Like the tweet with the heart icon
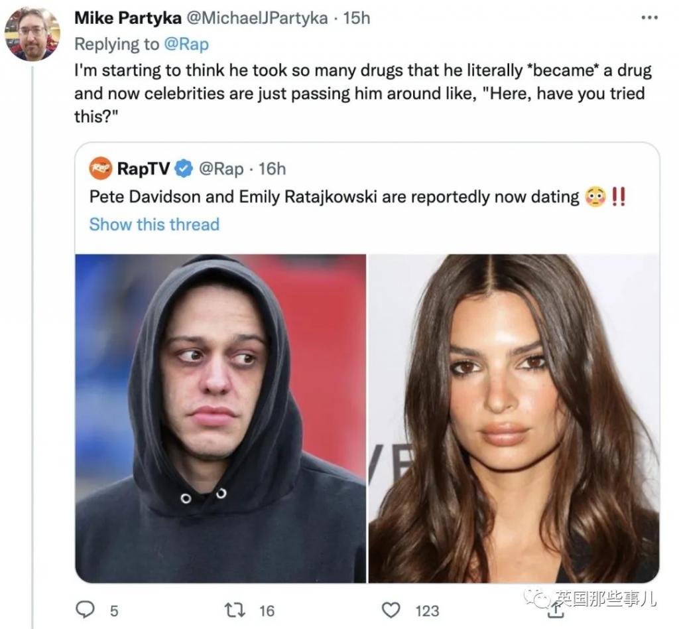 click(x=393, y=609)
